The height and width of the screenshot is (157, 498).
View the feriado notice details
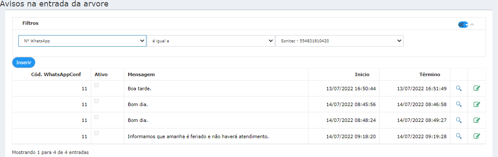click(x=459, y=136)
